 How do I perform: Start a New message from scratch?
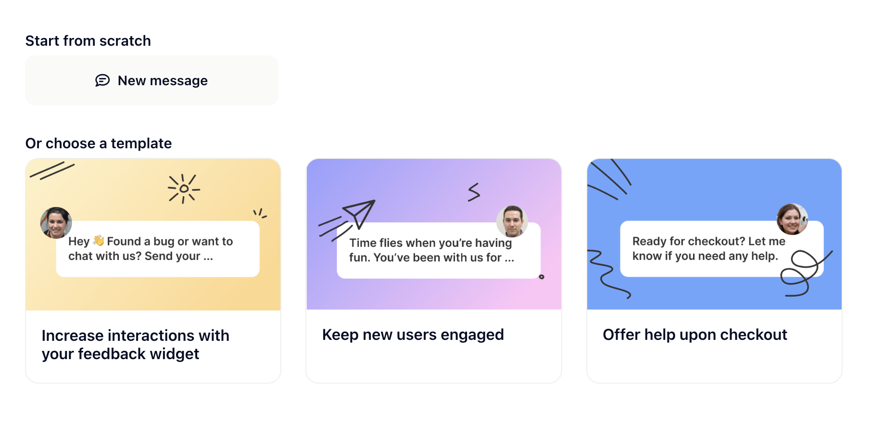pyautogui.click(x=151, y=80)
